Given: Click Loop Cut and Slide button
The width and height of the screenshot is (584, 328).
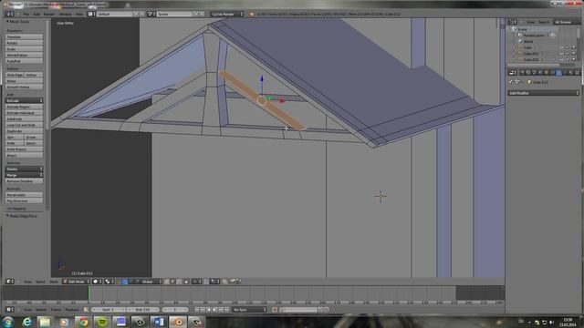Looking at the screenshot, I should 24,125.
